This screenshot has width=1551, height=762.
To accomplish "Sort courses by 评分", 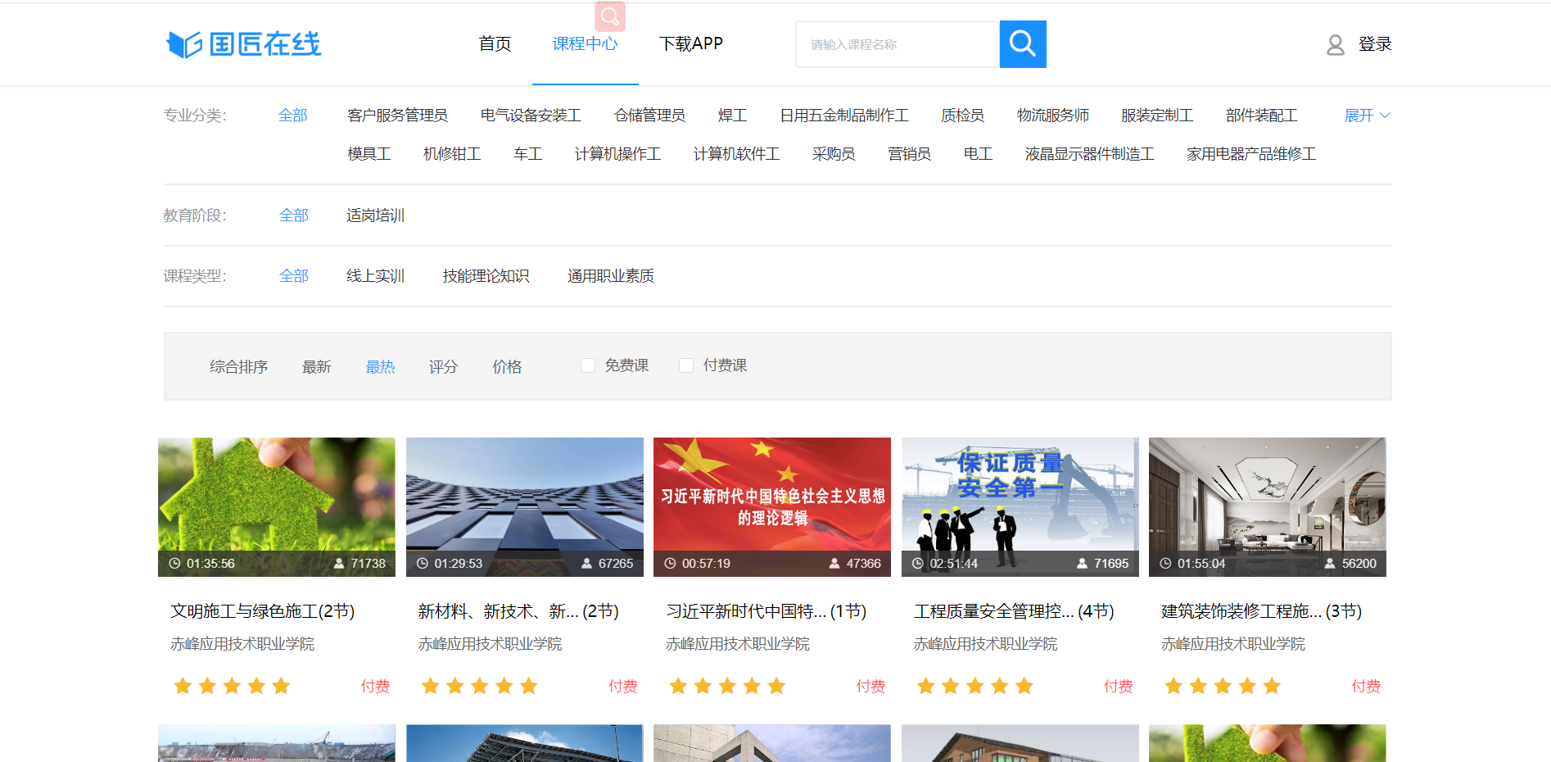I will [x=443, y=367].
